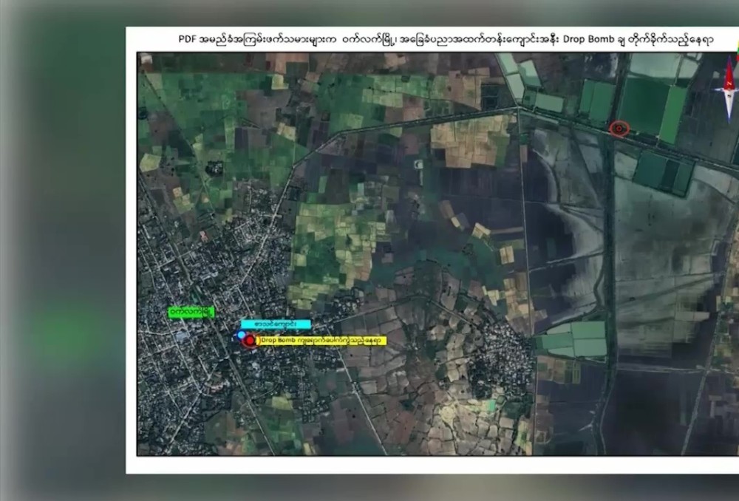Click the map title text starting with PDF

446,39
